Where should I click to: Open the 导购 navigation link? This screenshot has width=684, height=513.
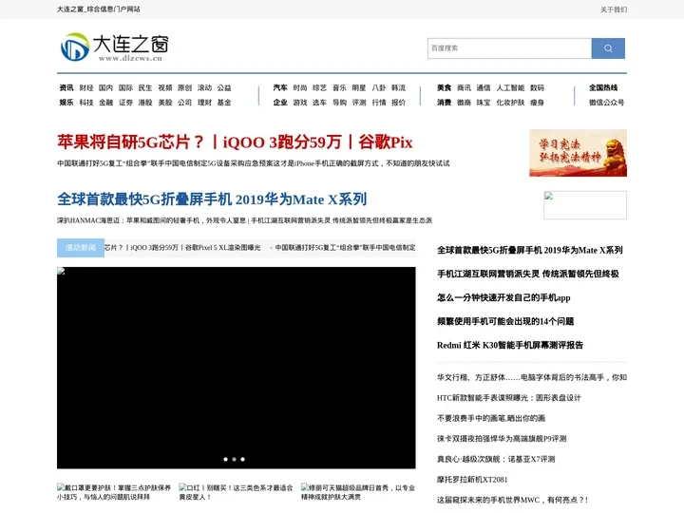339,103
